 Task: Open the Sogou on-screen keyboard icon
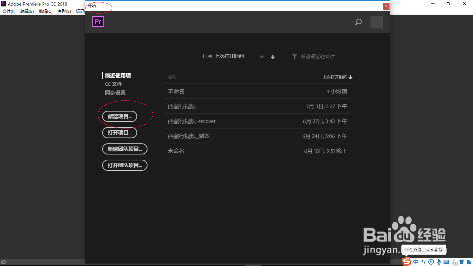tap(446, 261)
